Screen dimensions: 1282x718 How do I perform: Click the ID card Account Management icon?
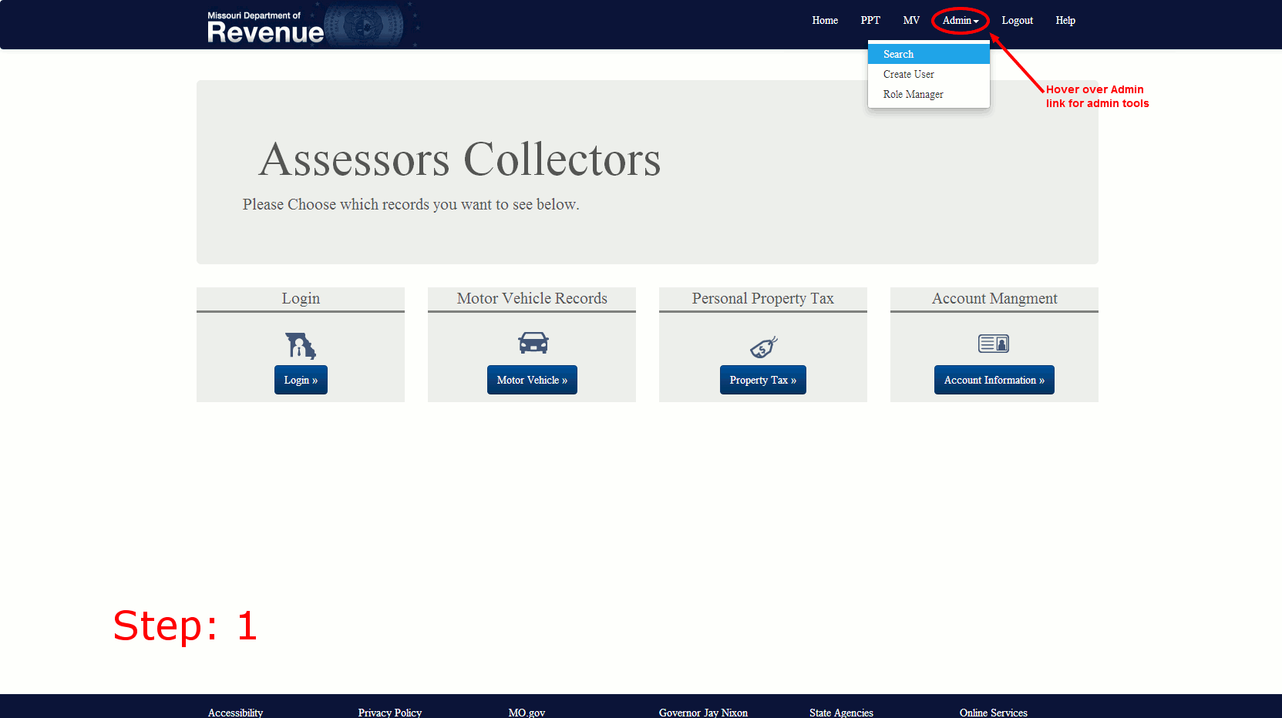(x=994, y=344)
